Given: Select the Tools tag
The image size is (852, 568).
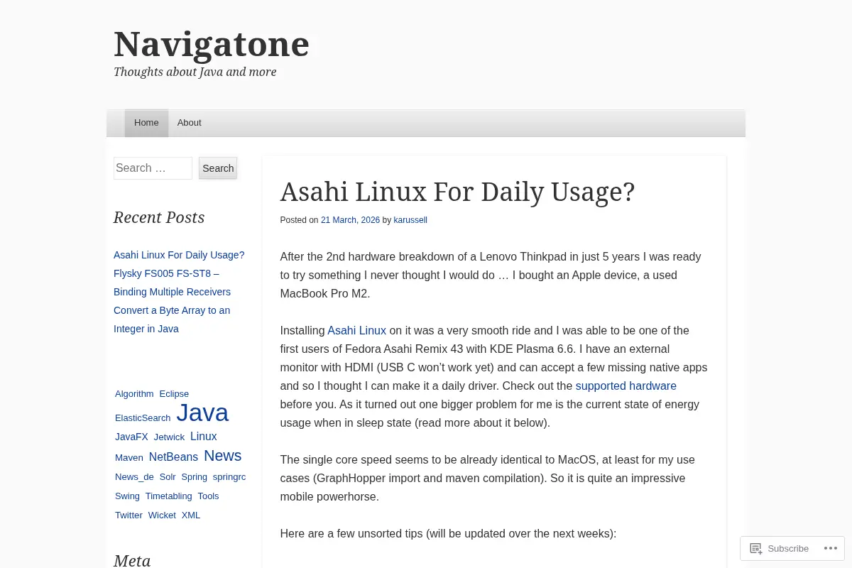Looking at the screenshot, I should [208, 496].
